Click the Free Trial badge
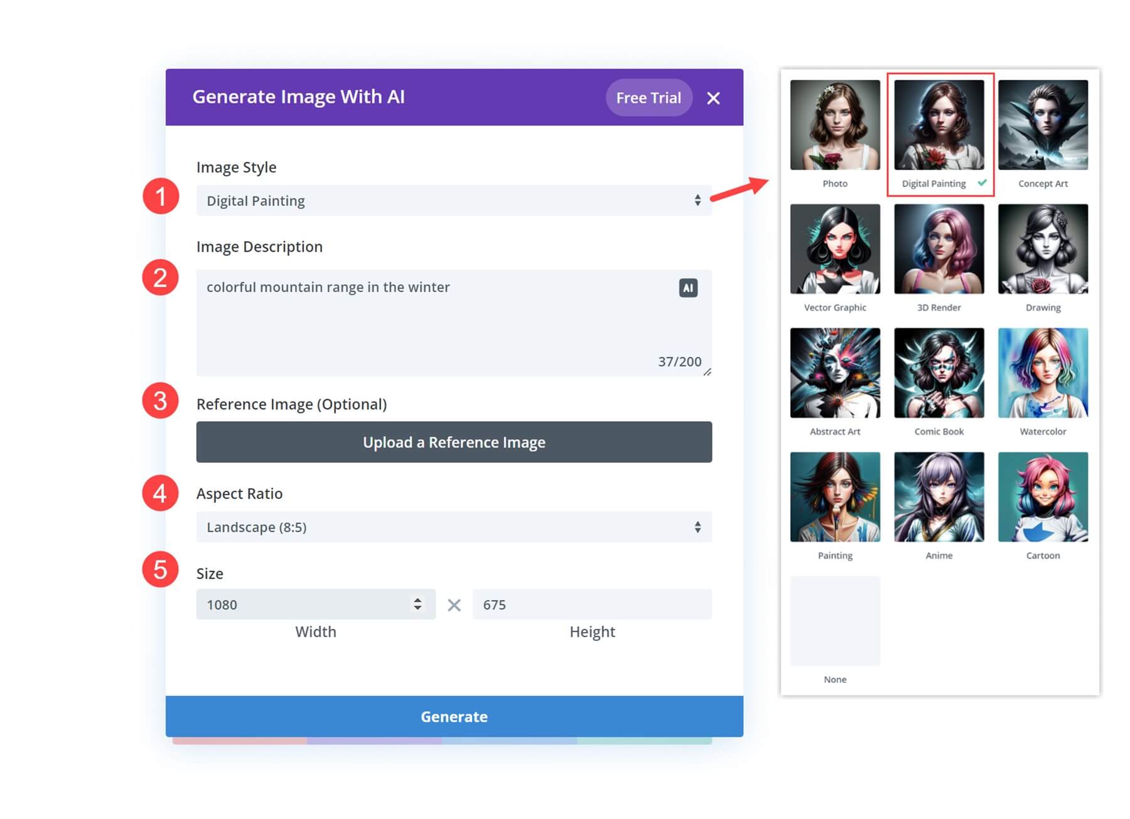Screen dimensions: 1130x819 [x=648, y=97]
